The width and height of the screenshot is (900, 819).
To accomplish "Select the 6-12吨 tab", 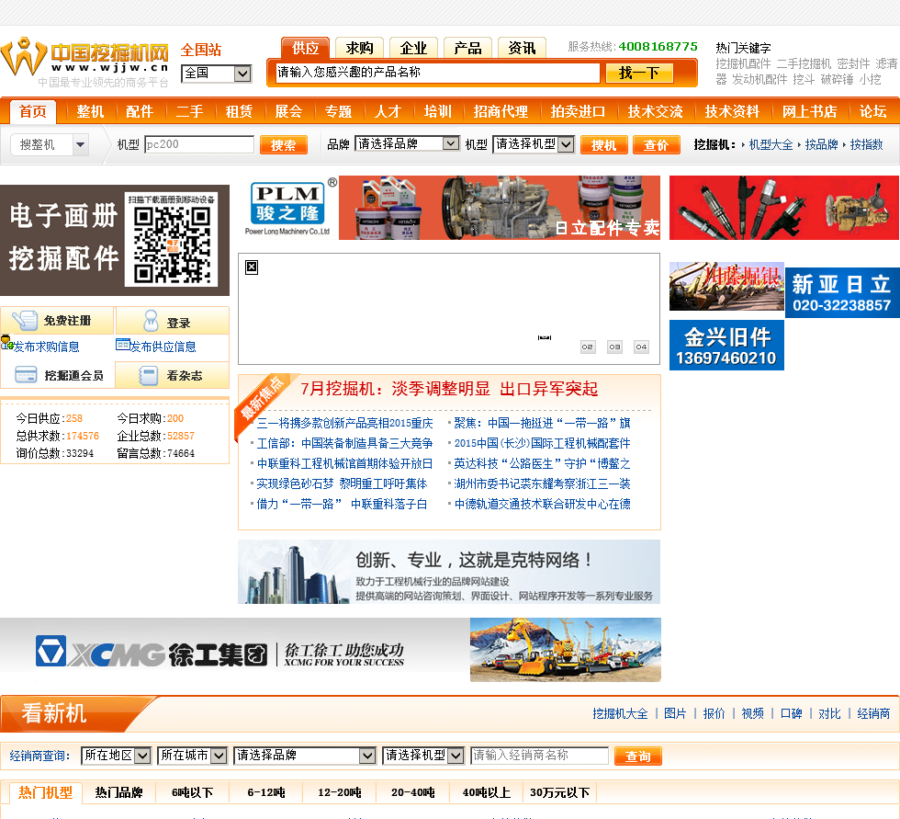I will click(265, 792).
